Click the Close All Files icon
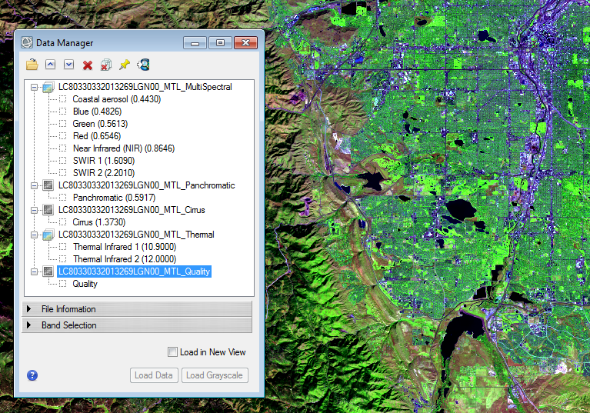Screen dimensions: 590x413 [x=106, y=65]
